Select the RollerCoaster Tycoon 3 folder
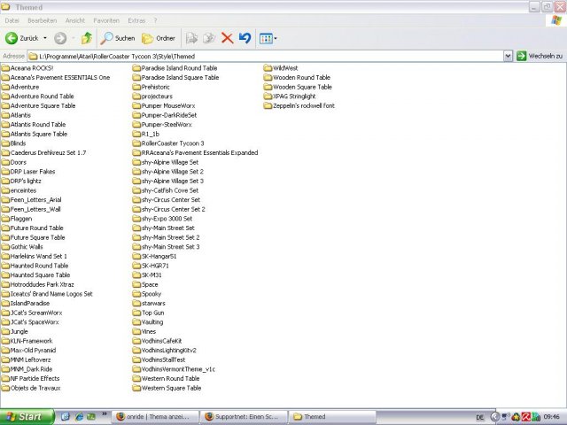The width and height of the screenshot is (567, 425). point(168,143)
